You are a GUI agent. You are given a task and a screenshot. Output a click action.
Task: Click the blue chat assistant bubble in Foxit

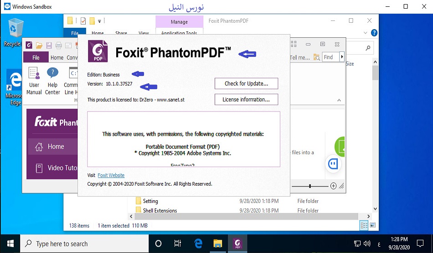pos(333,164)
